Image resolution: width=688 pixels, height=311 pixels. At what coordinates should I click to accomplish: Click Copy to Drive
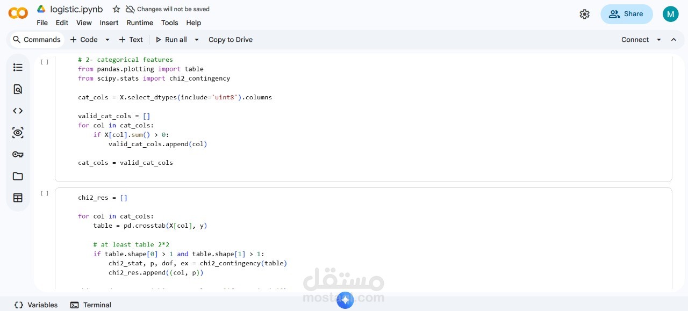[231, 40]
